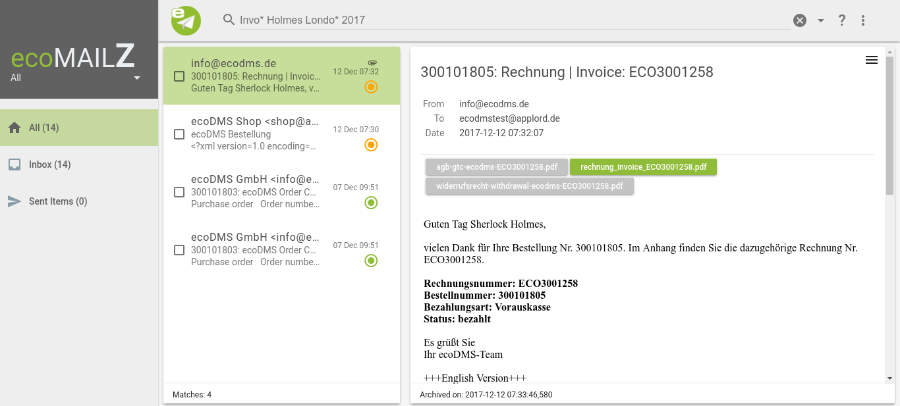Image resolution: width=900 pixels, height=406 pixels.
Task: Click green status circle of first ecoDMS GmbH email
Action: [371, 203]
